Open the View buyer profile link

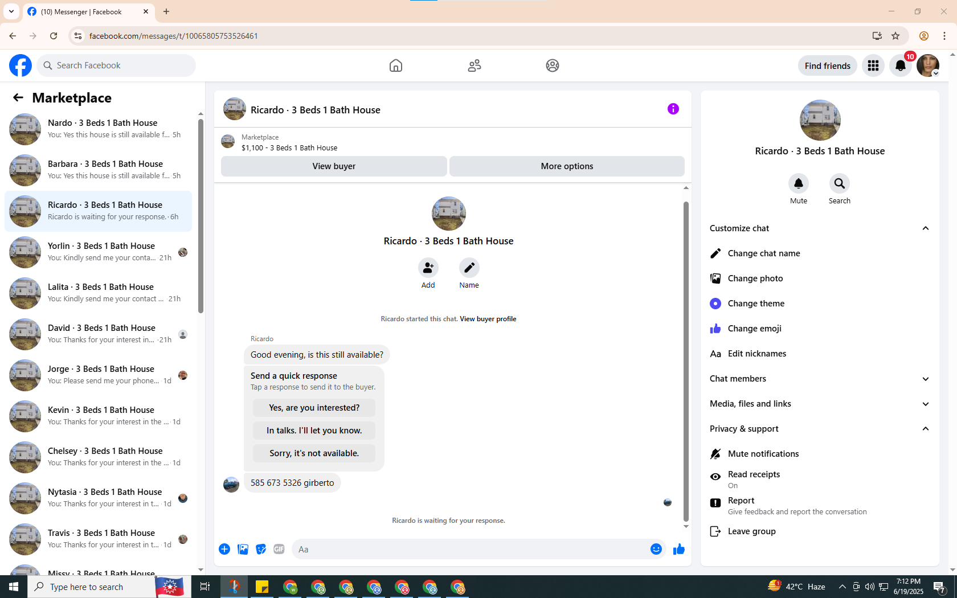coord(488,319)
